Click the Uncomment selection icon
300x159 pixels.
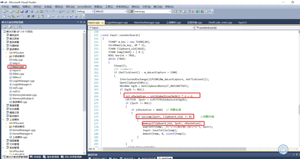(x=43, y=16)
